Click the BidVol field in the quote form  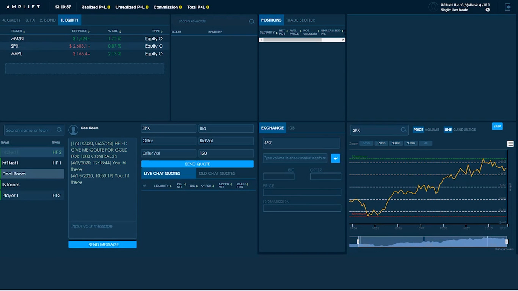[x=226, y=141]
